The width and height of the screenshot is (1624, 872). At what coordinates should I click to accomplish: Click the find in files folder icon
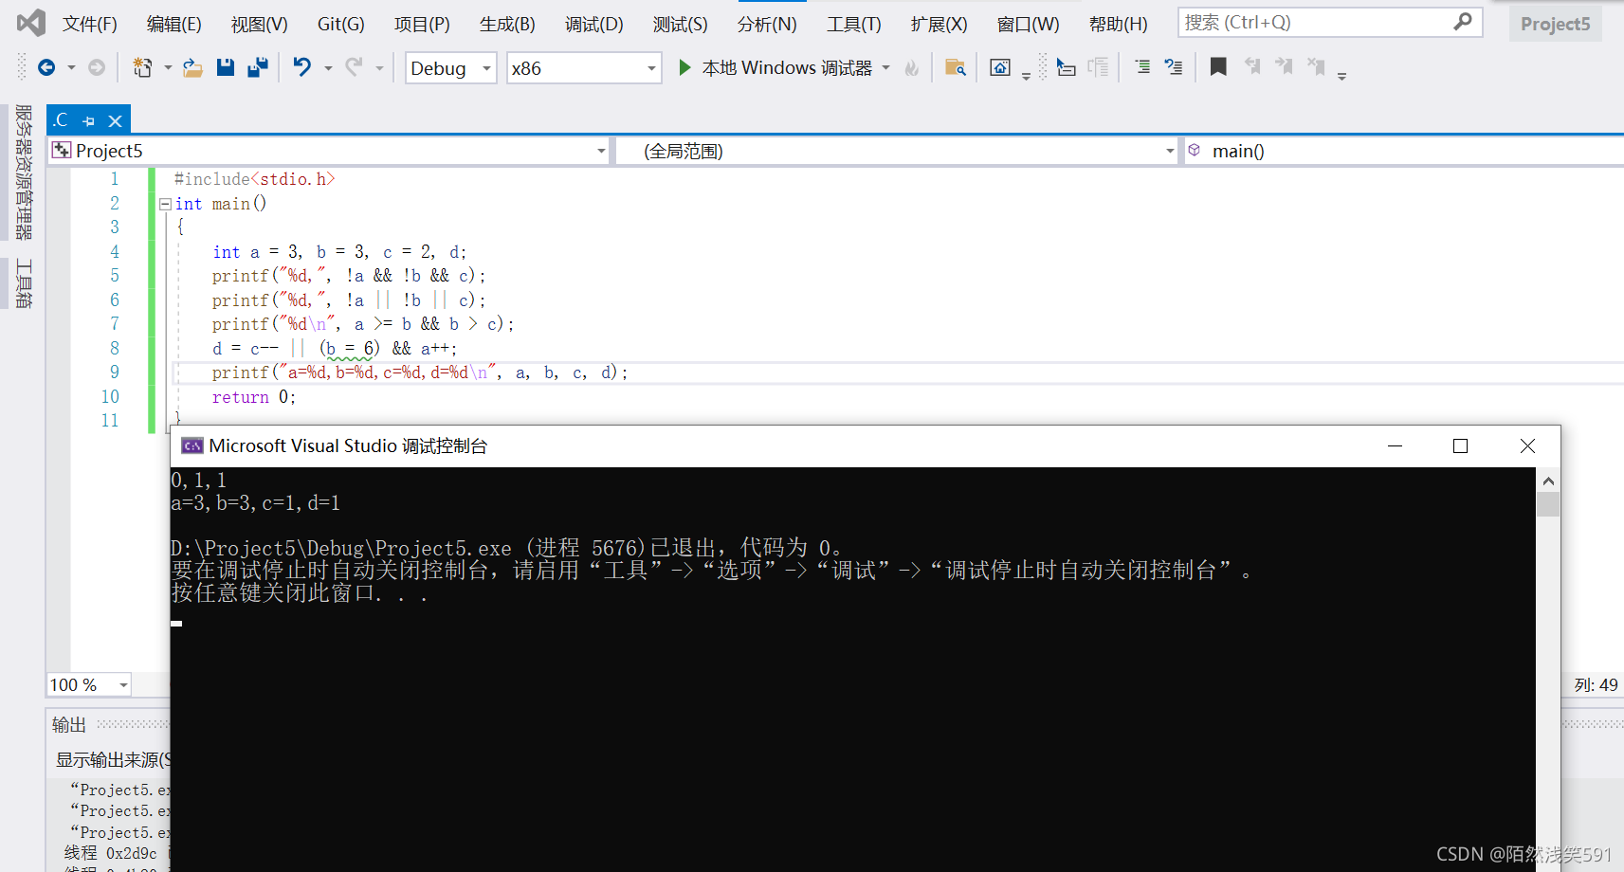point(956,67)
